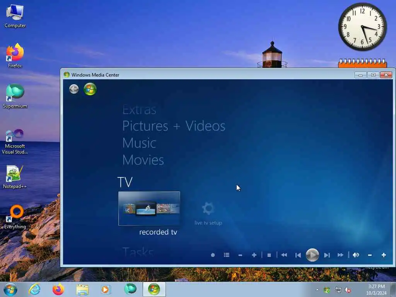Open File Explorer from taskbar
This screenshot has width=396, height=297.
coord(83,290)
